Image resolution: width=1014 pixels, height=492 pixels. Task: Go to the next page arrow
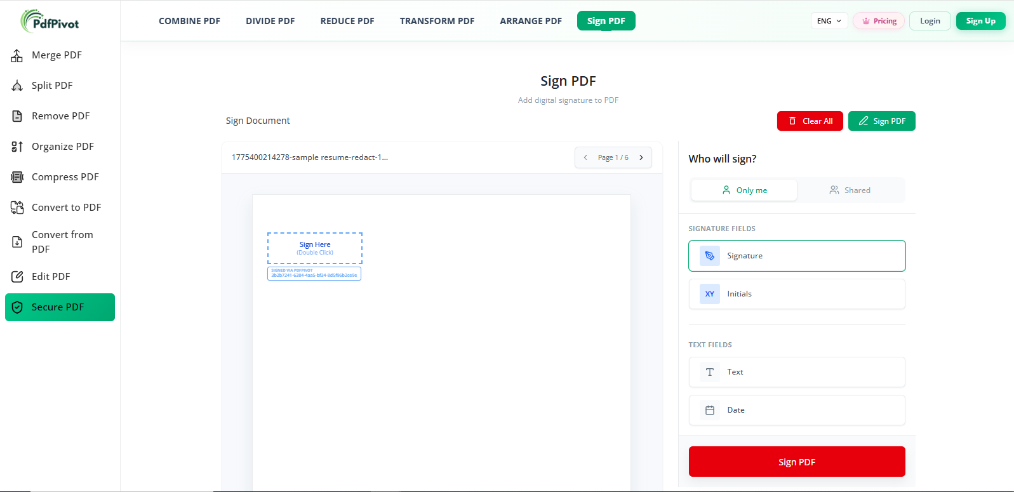point(641,157)
